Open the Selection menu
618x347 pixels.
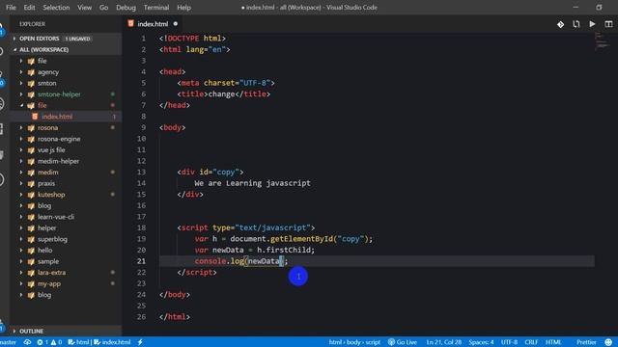[56, 8]
